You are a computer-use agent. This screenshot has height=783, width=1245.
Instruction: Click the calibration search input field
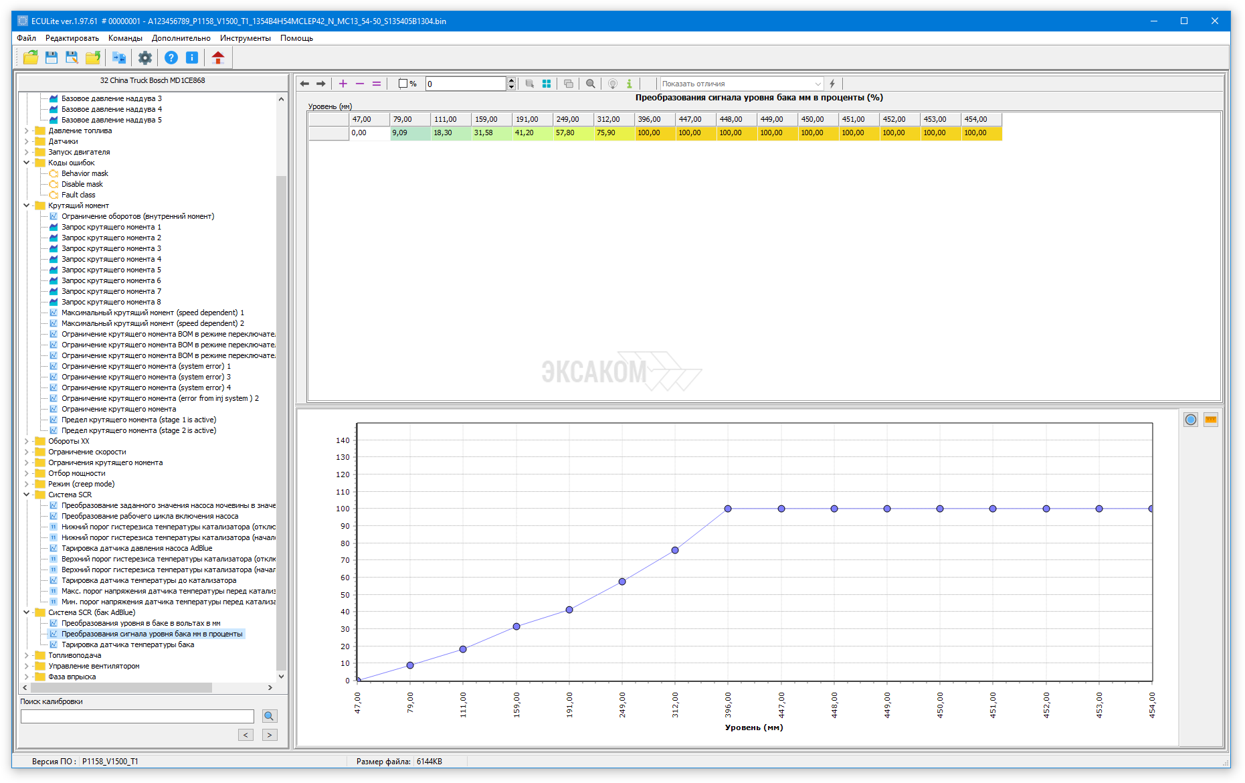[137, 716]
